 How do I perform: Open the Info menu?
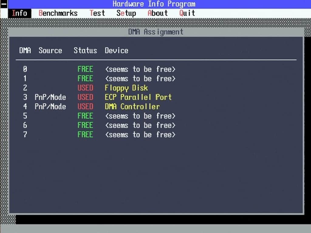click(x=19, y=13)
